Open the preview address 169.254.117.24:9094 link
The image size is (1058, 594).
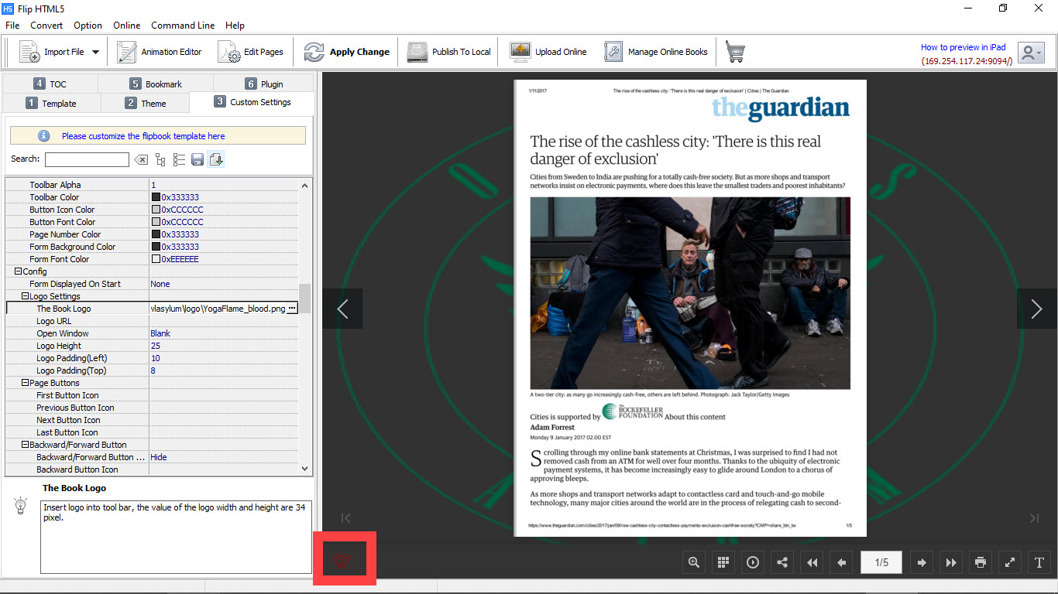pyautogui.click(x=967, y=60)
